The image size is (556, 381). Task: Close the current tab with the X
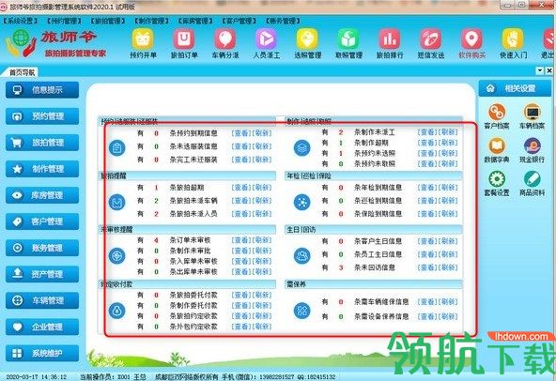(x=548, y=70)
